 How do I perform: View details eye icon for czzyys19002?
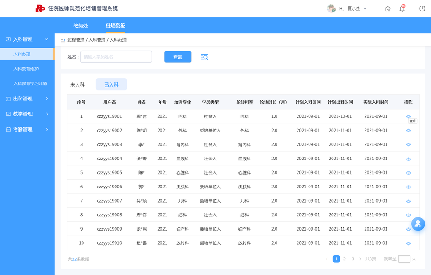pyautogui.click(x=409, y=131)
